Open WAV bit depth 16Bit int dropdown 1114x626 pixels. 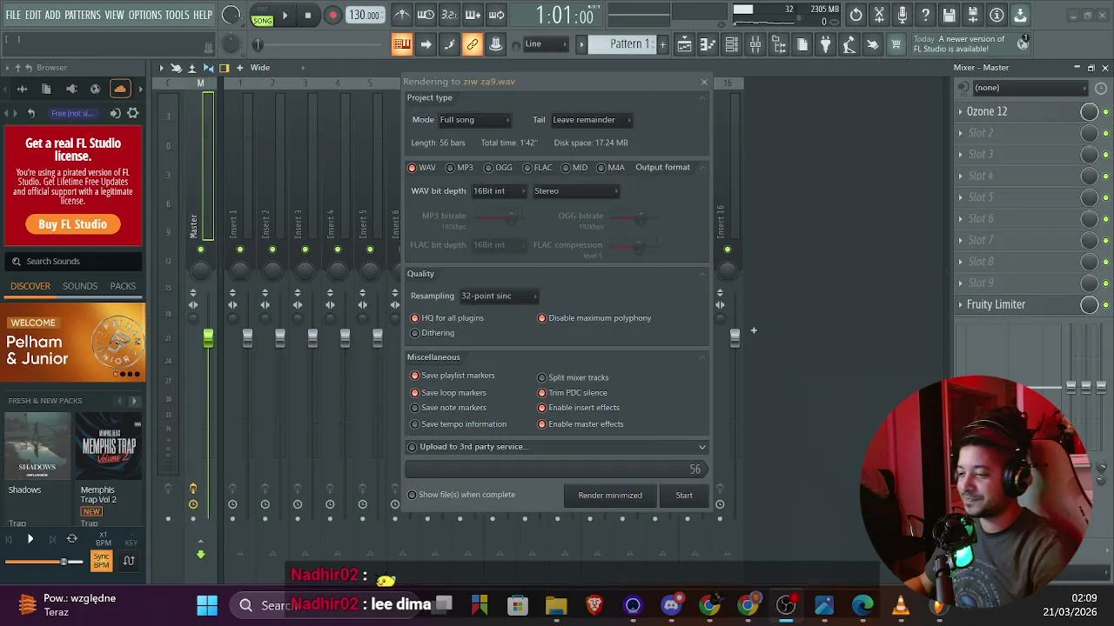pyautogui.click(x=498, y=191)
